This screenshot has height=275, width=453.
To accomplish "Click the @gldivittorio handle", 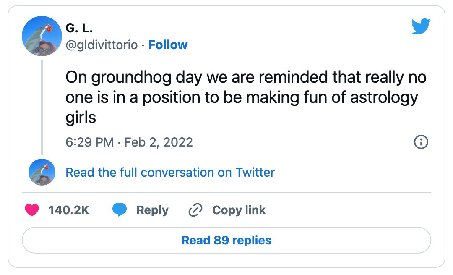I will tap(102, 45).
